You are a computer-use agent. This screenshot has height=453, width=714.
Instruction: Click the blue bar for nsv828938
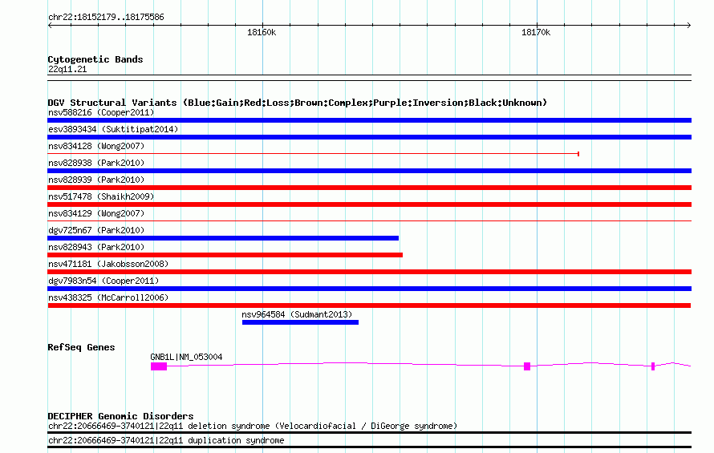point(369,171)
